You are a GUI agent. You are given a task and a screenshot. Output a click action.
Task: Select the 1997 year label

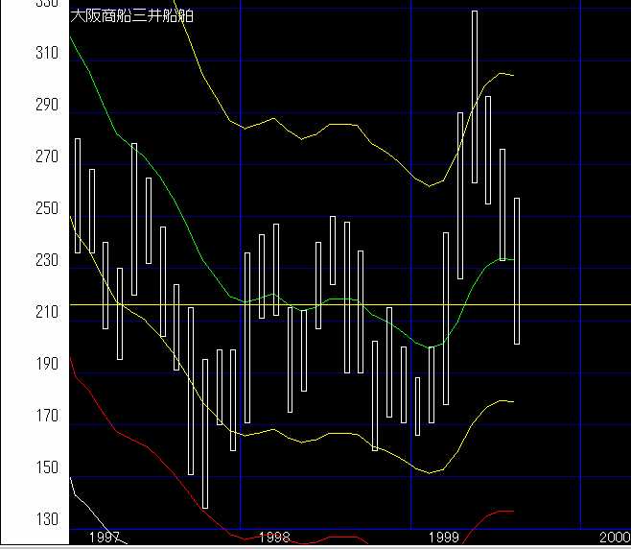[104, 538]
